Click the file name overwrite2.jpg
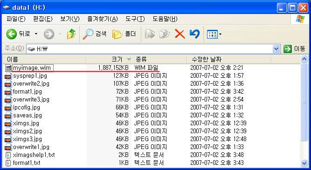 (x=31, y=84)
